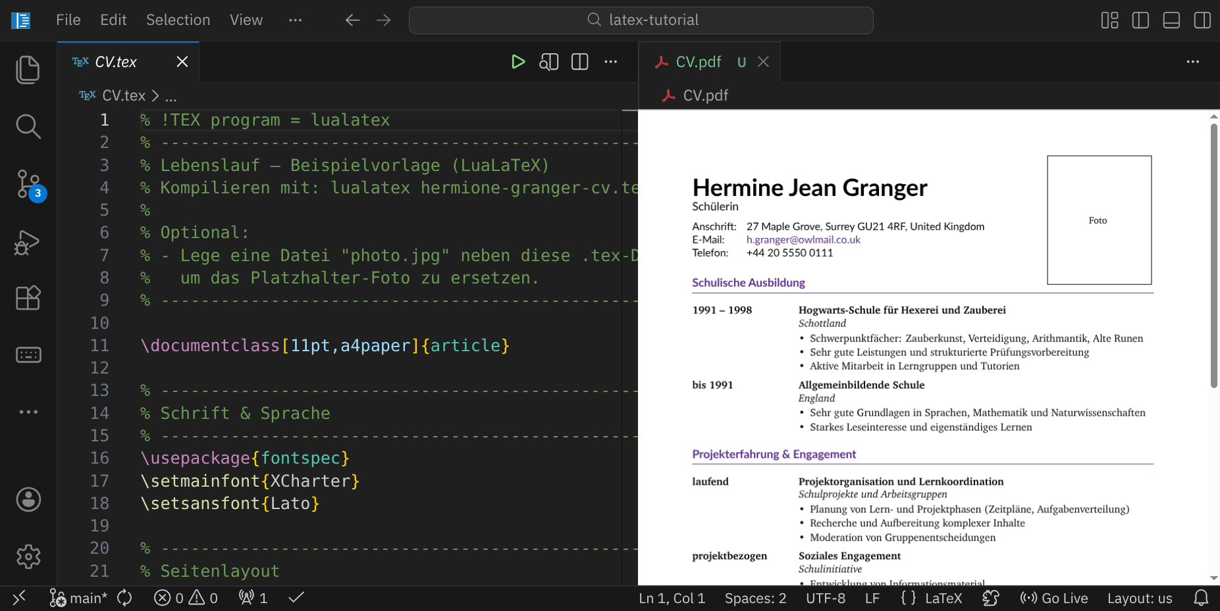The height and width of the screenshot is (611, 1220).
Task: Open Source Control with 3 pending changes
Action: [28, 184]
